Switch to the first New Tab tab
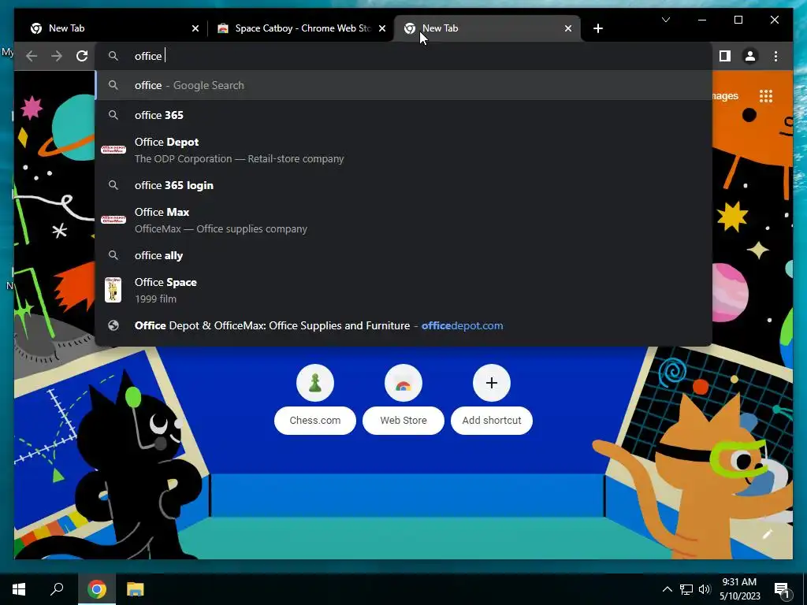Image resolution: width=807 pixels, height=605 pixels. [110, 28]
